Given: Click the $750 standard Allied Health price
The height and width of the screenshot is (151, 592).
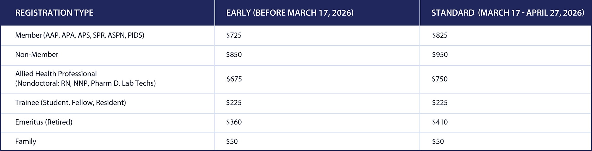Looking at the screenshot, I should click(x=440, y=79).
